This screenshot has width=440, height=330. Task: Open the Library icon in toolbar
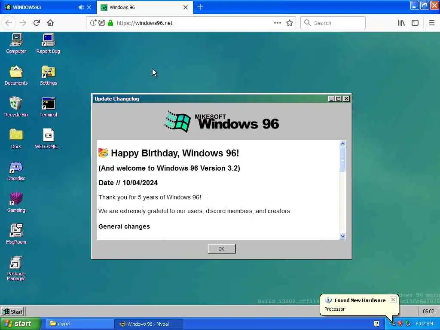point(401,23)
